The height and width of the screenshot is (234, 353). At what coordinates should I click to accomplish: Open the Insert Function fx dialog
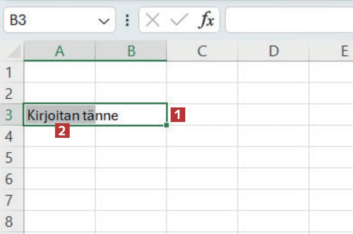pos(206,20)
